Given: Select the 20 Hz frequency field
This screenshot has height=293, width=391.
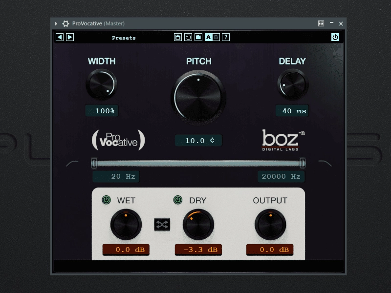Looking at the screenshot, I should (116, 176).
